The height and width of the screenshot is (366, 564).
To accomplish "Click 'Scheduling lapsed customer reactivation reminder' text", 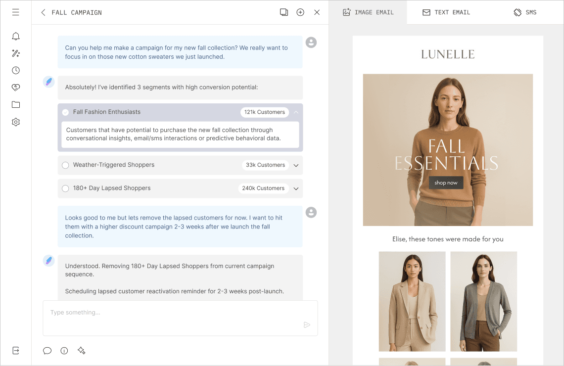I will point(175,291).
